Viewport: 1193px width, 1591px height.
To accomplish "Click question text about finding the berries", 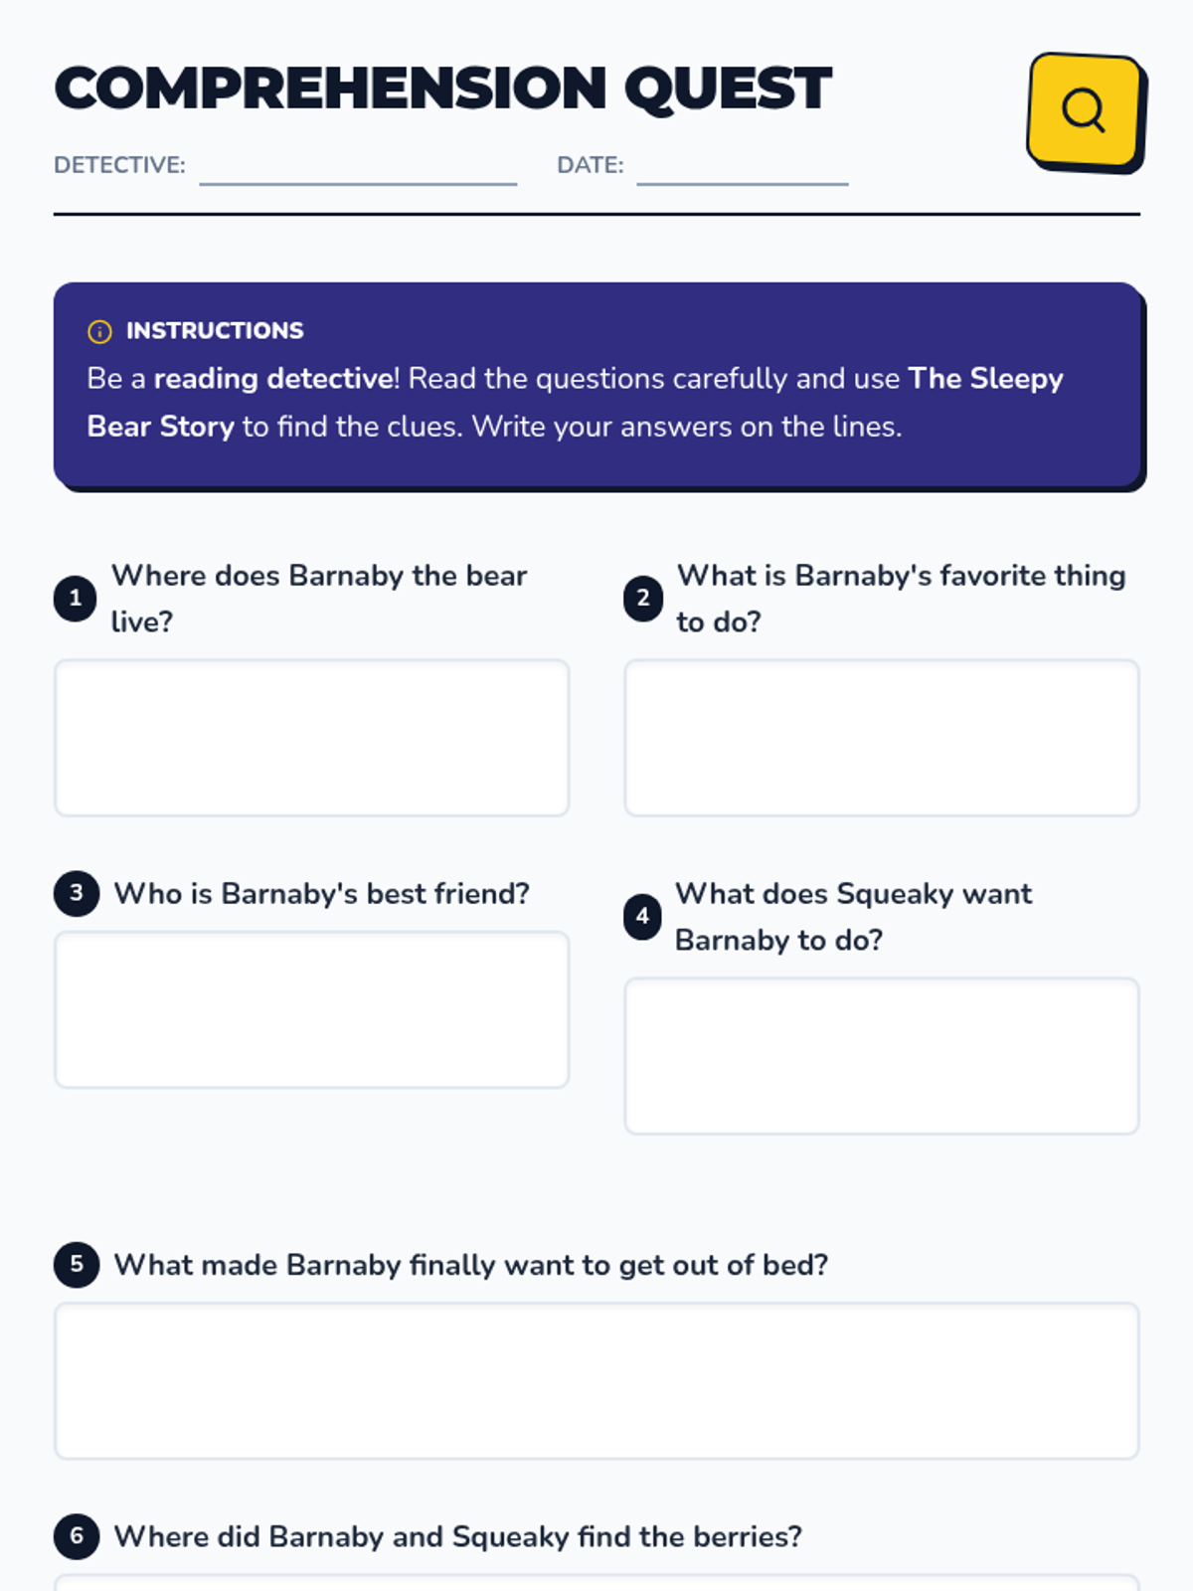I will pyautogui.click(x=457, y=1536).
